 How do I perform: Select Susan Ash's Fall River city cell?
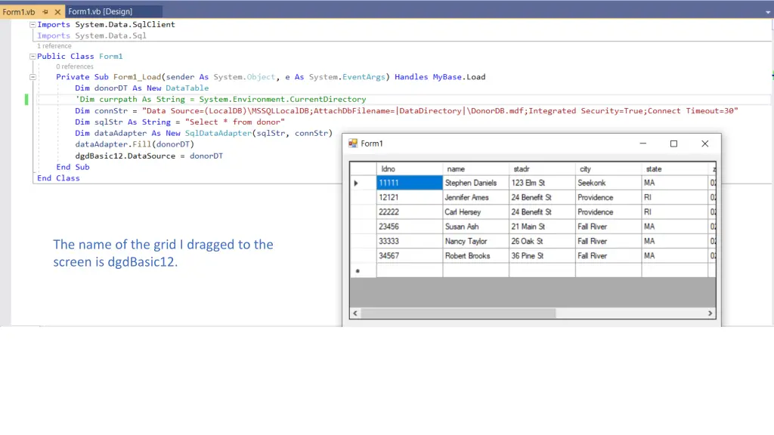pos(608,227)
